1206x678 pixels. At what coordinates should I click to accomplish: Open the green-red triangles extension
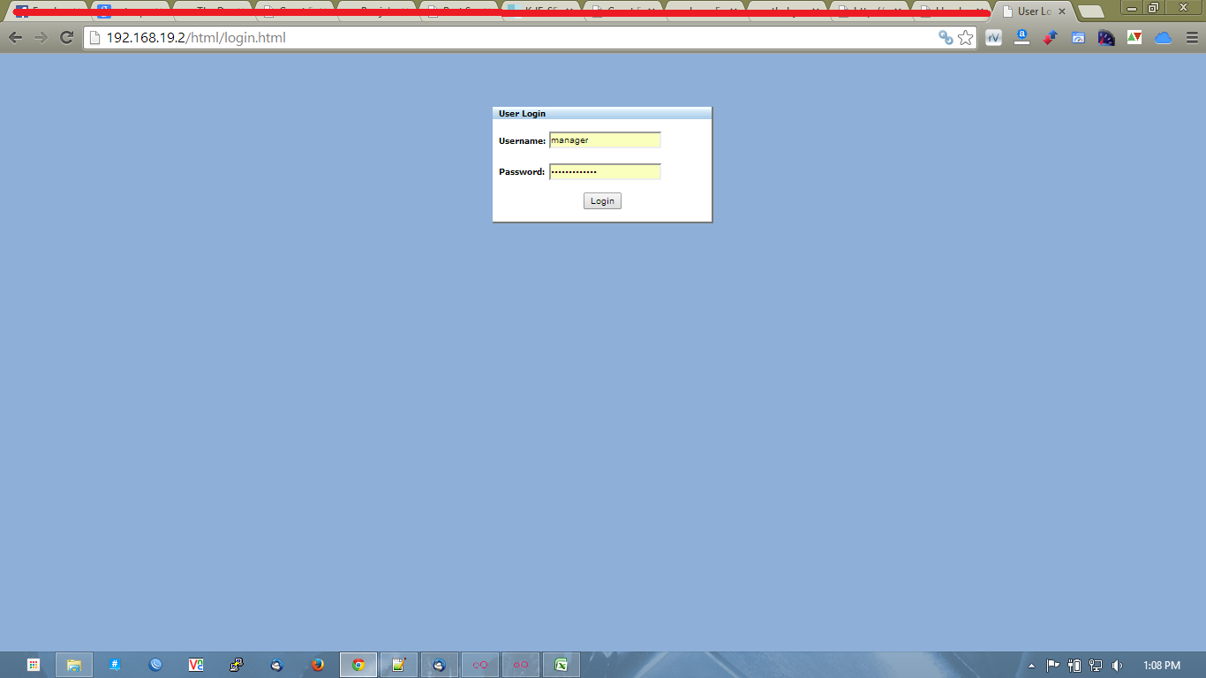click(x=1134, y=37)
